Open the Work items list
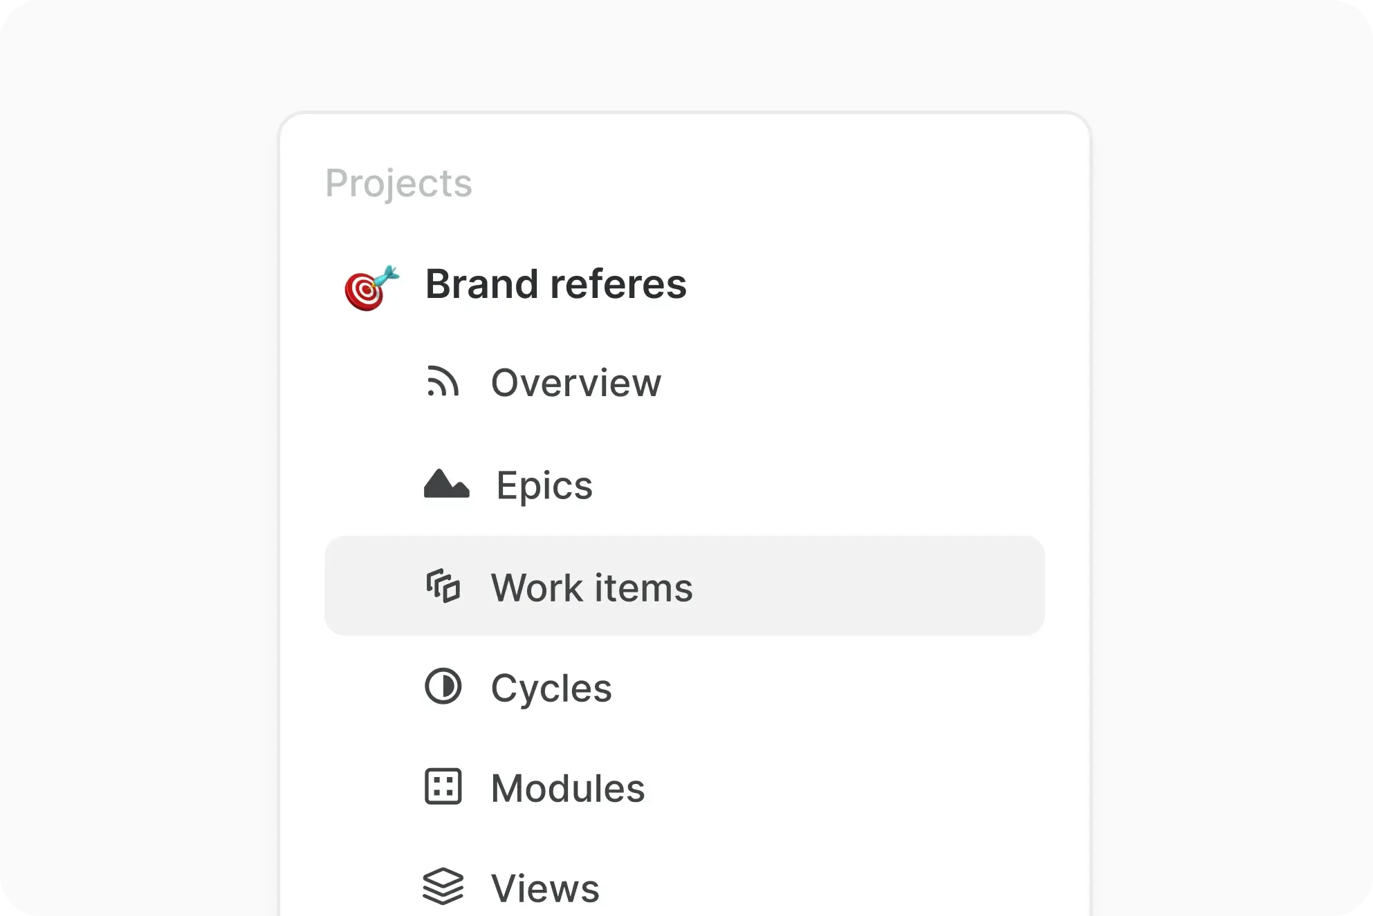 591,587
